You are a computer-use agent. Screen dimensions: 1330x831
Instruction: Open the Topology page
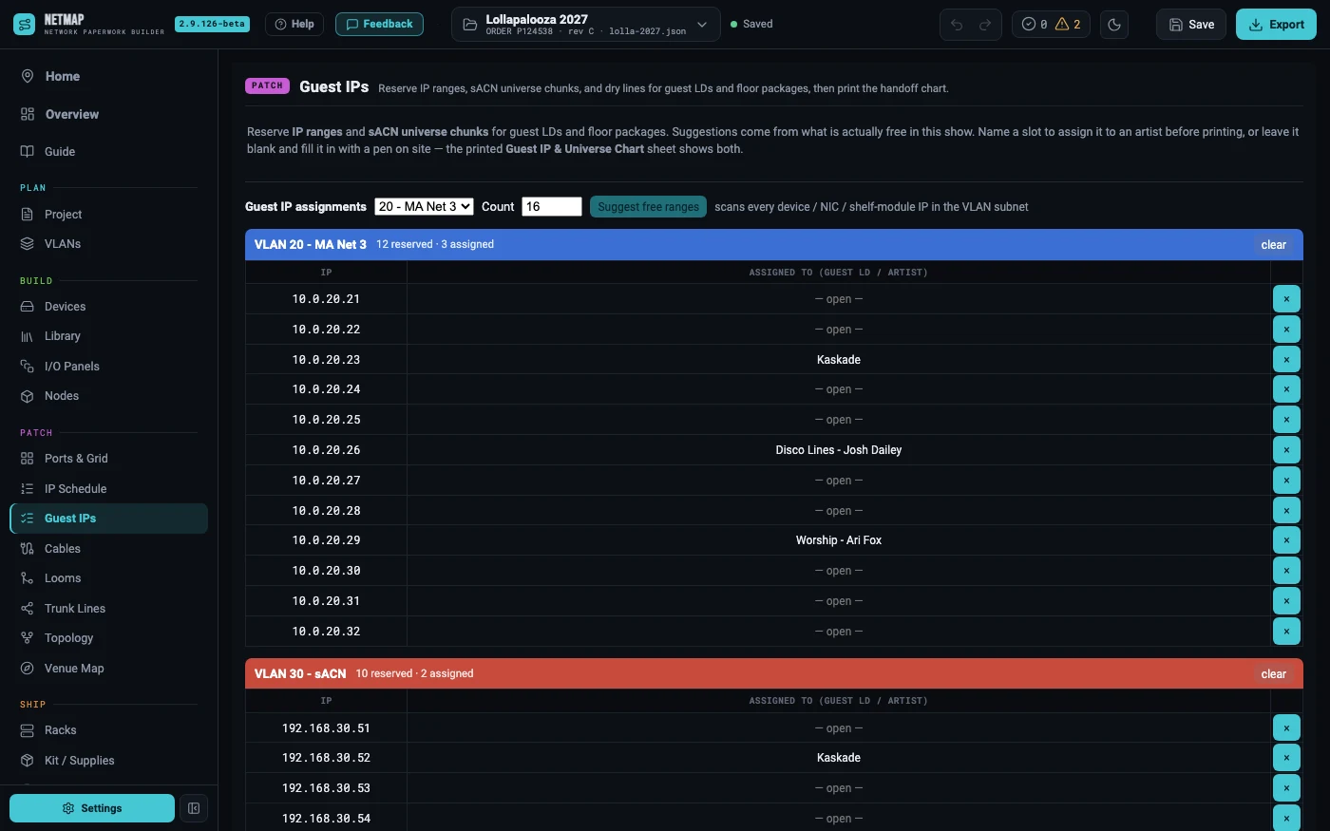click(108, 638)
